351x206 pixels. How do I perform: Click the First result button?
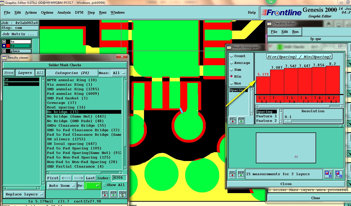(53, 178)
